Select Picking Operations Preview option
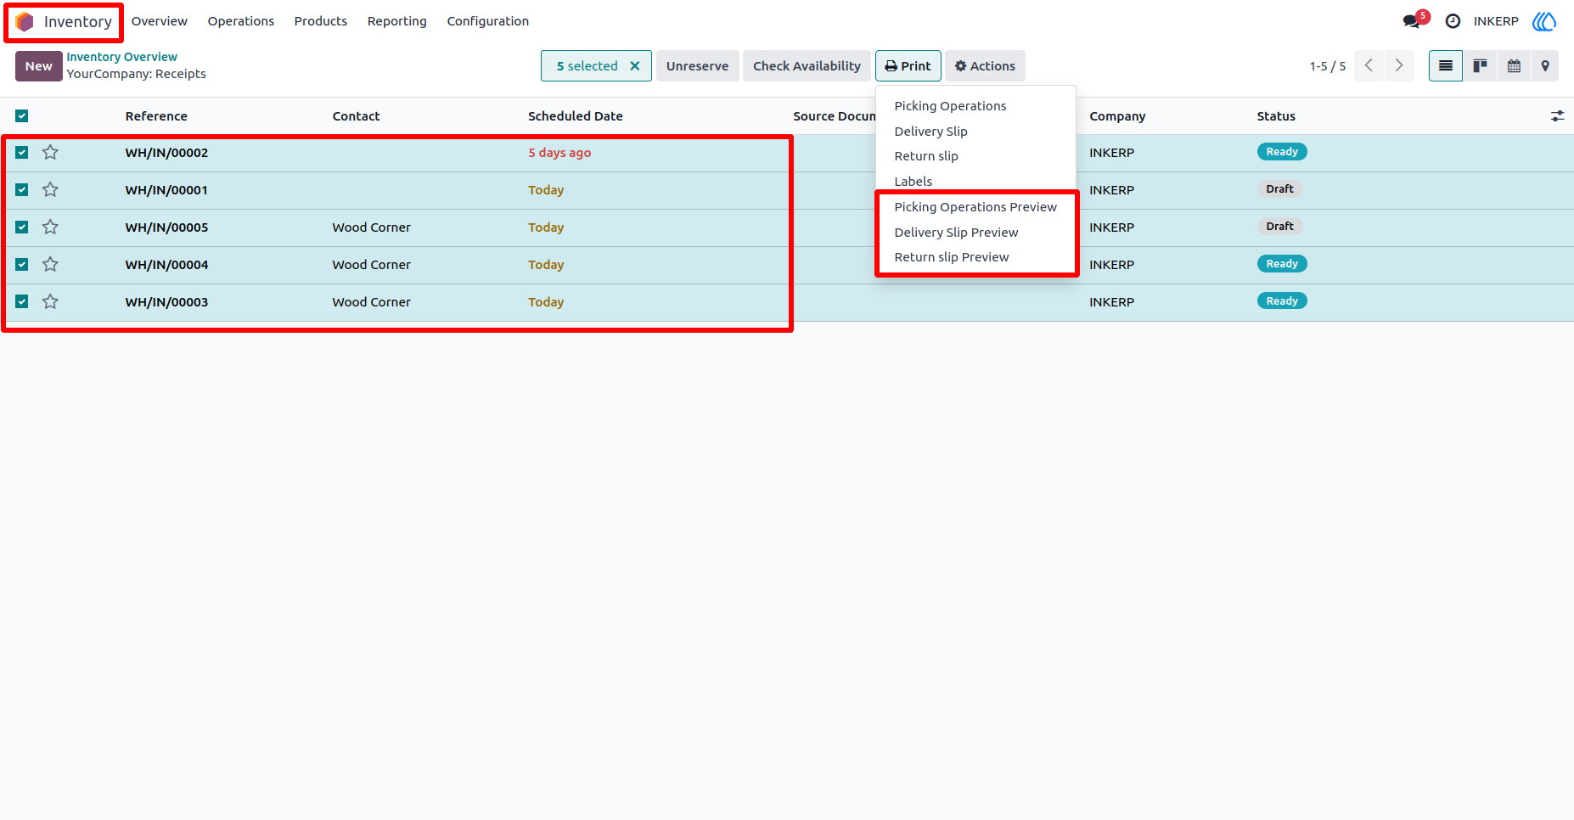Viewport: 1574px width, 820px height. 975,207
